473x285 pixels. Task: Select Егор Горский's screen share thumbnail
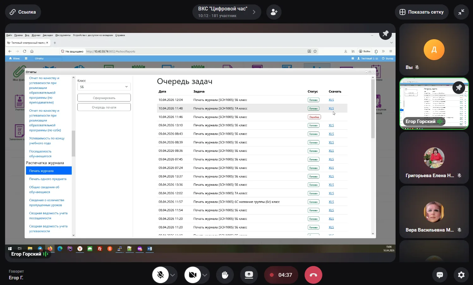pos(434,103)
